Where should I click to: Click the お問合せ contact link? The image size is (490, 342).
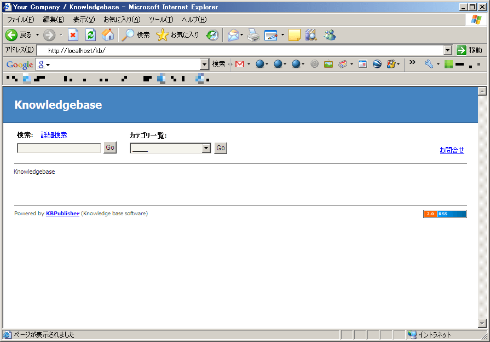click(452, 150)
